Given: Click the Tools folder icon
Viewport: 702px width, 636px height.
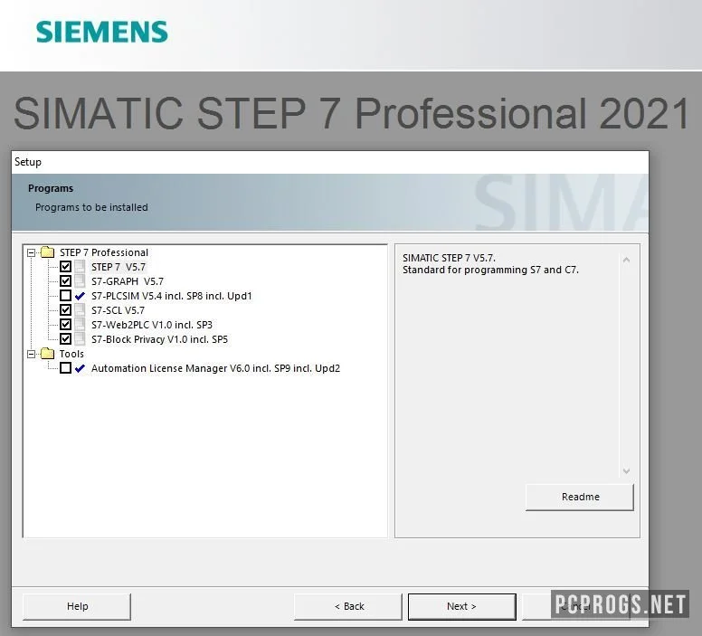Looking at the screenshot, I should point(47,354).
